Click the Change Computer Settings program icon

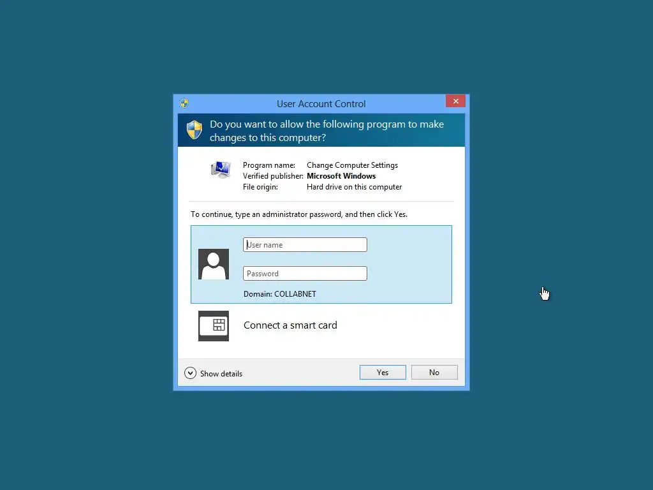tap(221, 170)
